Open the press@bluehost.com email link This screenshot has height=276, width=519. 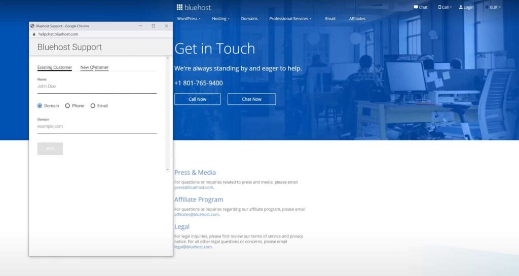194,187
